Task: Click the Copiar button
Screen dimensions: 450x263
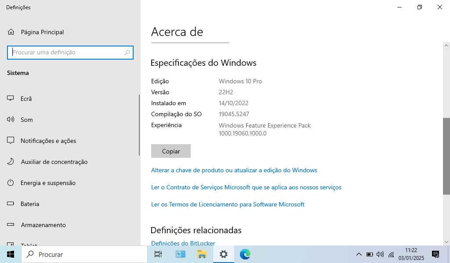Action: (171, 151)
